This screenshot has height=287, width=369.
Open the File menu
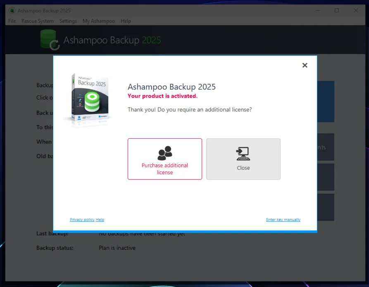12,21
